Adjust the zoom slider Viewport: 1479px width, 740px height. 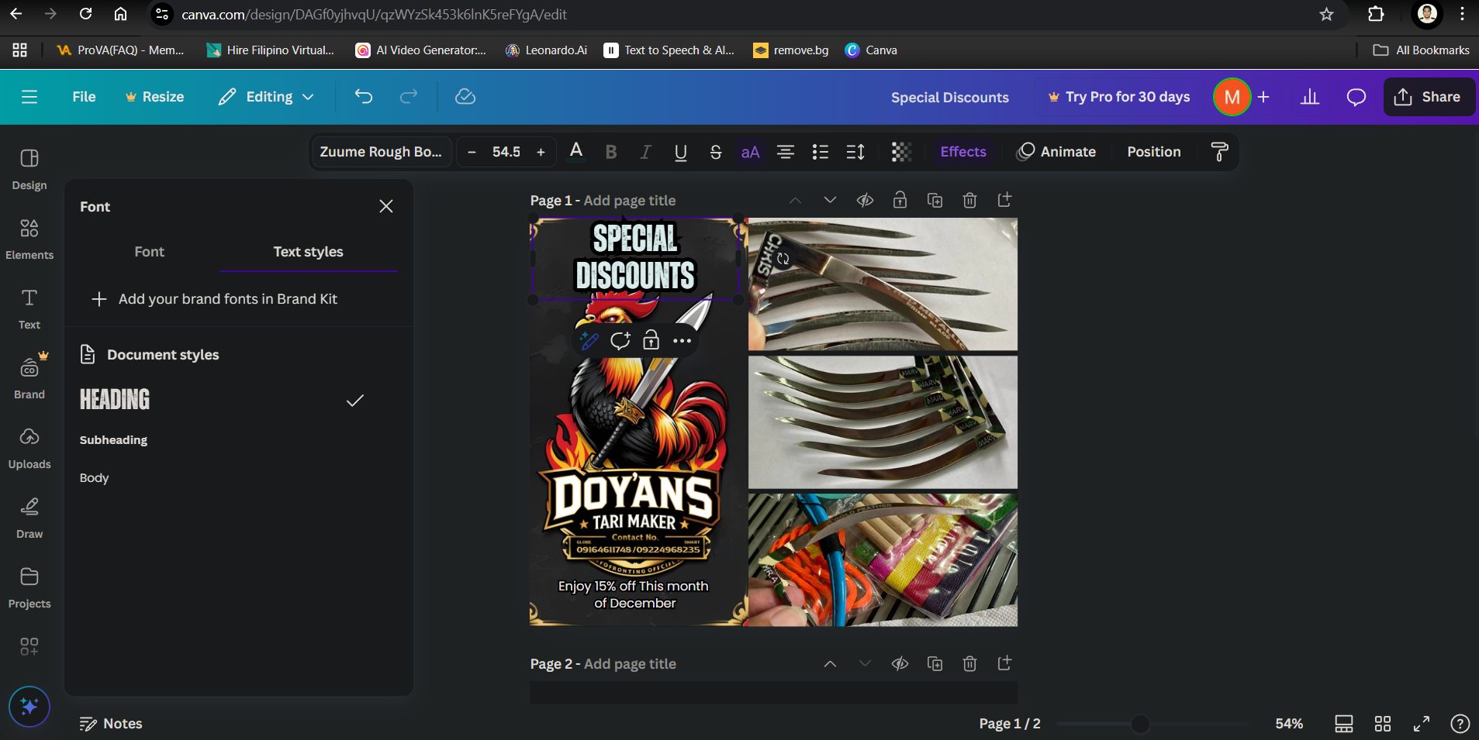point(1139,724)
